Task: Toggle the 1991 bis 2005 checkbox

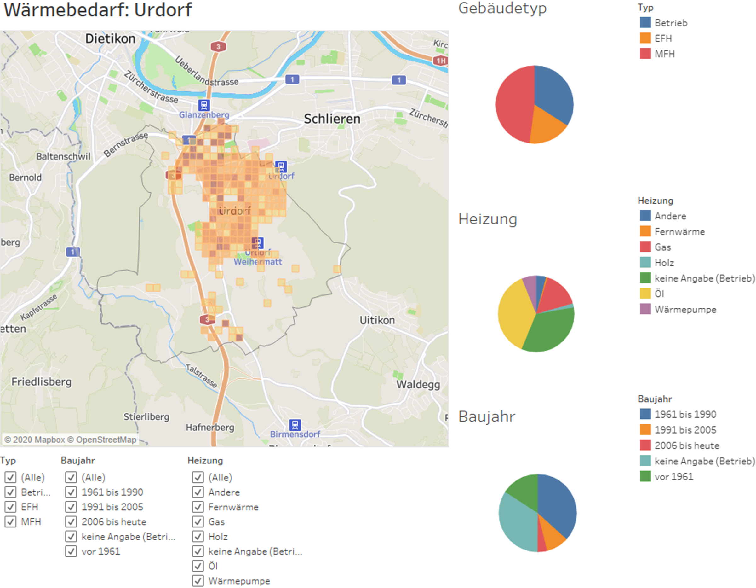Action: pyautogui.click(x=71, y=507)
